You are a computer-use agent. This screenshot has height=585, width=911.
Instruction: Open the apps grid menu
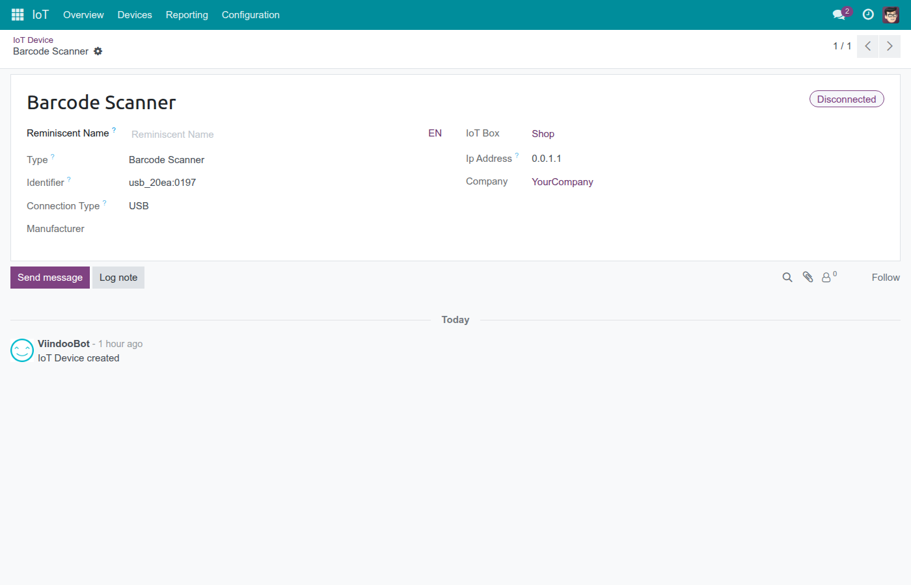pyautogui.click(x=18, y=14)
